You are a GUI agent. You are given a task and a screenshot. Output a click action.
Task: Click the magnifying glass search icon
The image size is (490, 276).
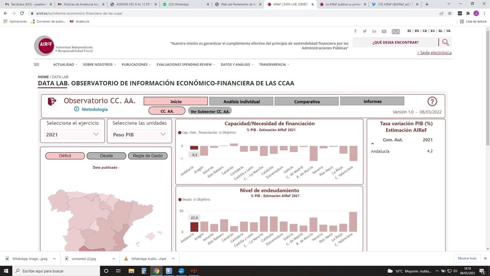click(x=445, y=42)
